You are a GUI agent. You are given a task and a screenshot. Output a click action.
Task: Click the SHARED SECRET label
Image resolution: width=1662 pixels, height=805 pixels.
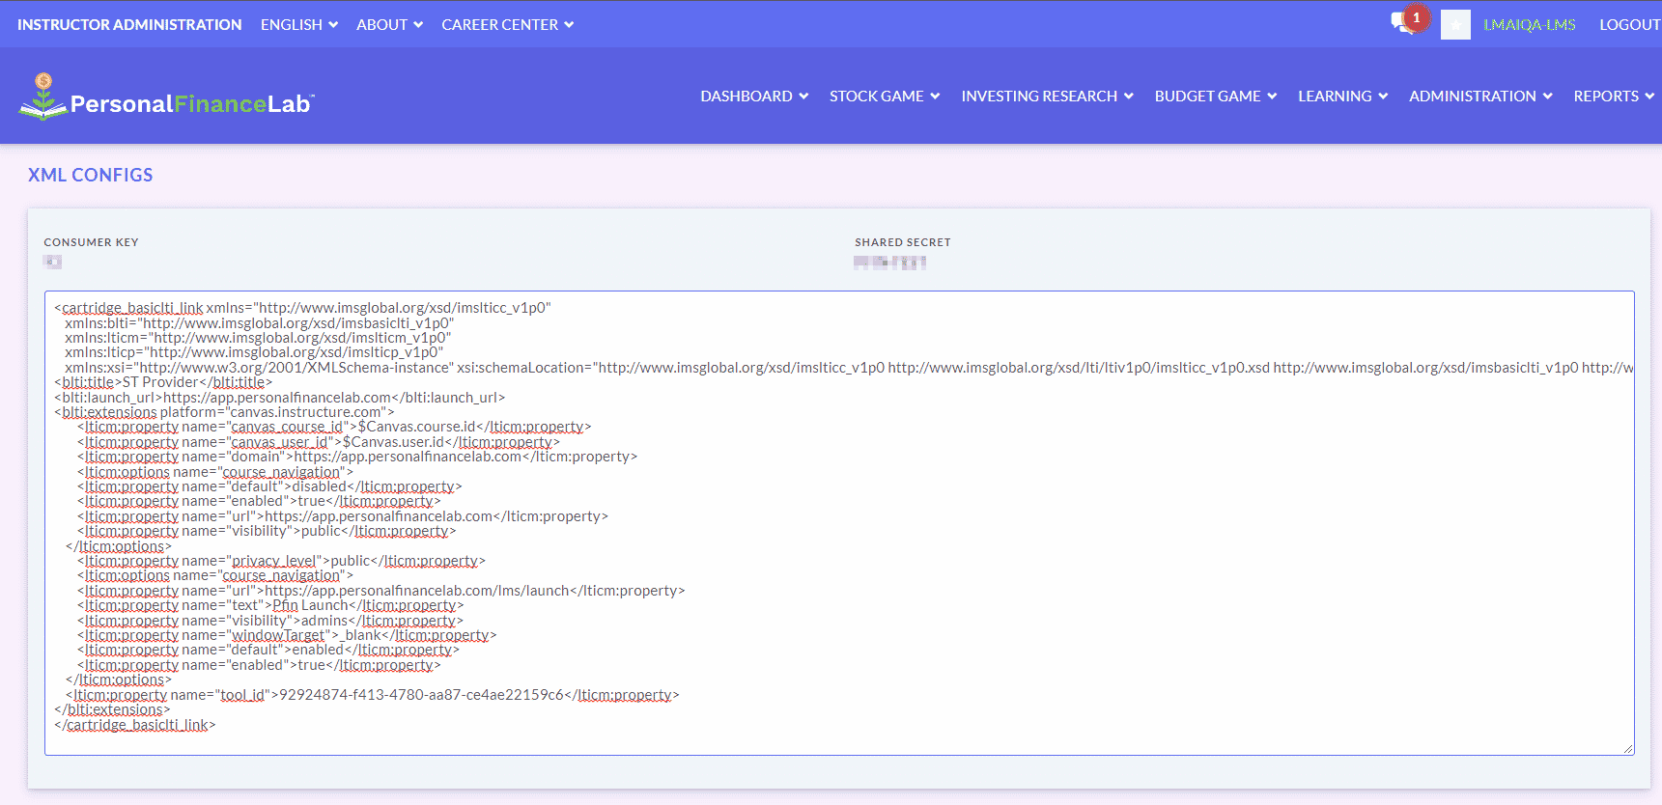tap(902, 242)
